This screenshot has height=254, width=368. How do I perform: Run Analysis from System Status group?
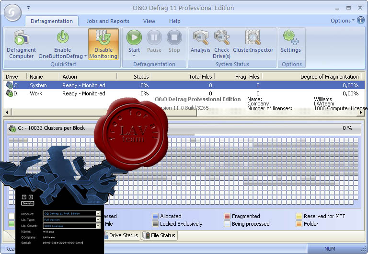click(200, 41)
